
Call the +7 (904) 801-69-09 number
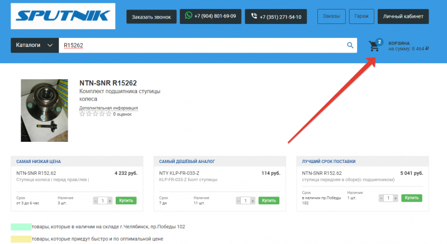coord(211,16)
